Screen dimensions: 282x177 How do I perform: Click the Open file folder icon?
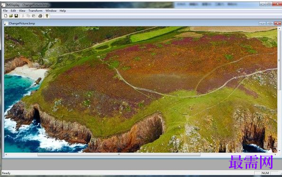[x=11, y=16]
